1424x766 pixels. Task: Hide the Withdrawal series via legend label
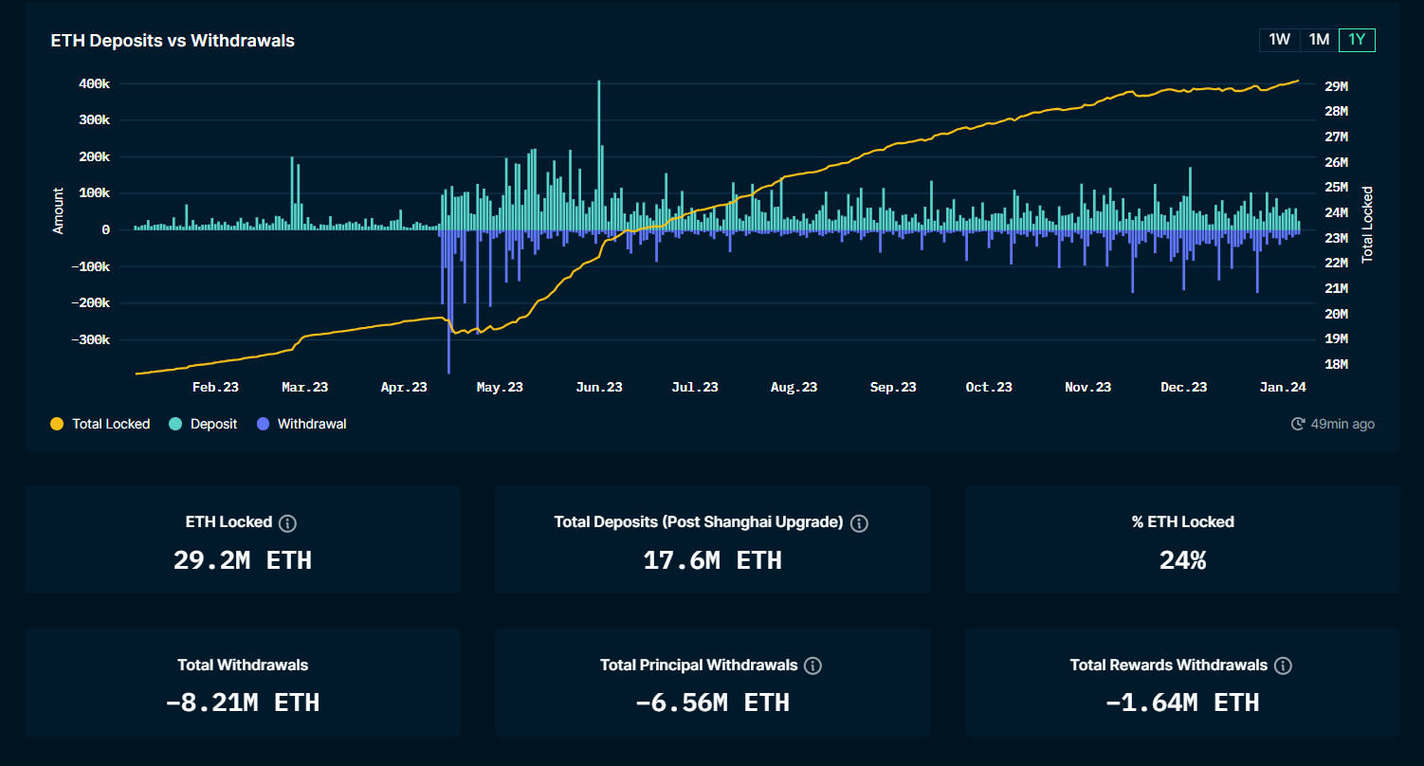311,424
